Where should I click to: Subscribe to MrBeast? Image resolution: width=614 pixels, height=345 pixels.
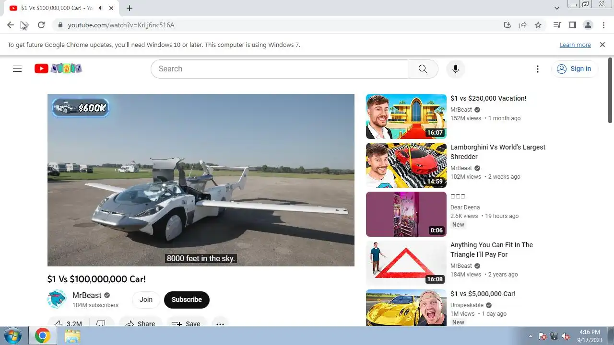(187, 299)
